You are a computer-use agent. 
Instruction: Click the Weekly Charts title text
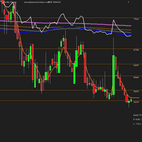point(10,2)
